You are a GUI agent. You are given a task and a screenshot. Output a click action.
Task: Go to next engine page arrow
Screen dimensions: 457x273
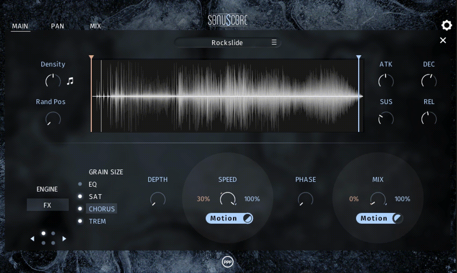[x=64, y=238]
